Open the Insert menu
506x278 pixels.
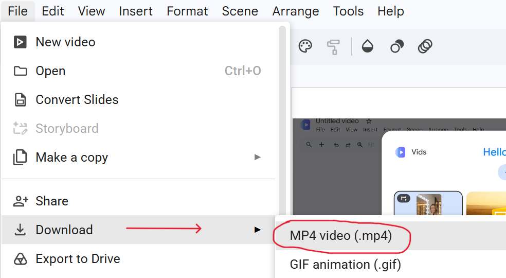136,11
